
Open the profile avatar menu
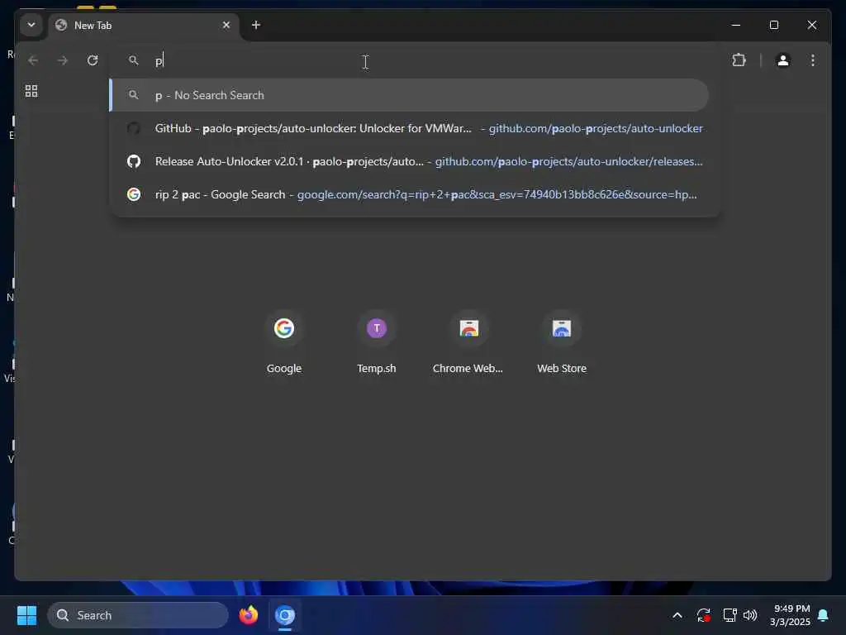[x=783, y=60]
